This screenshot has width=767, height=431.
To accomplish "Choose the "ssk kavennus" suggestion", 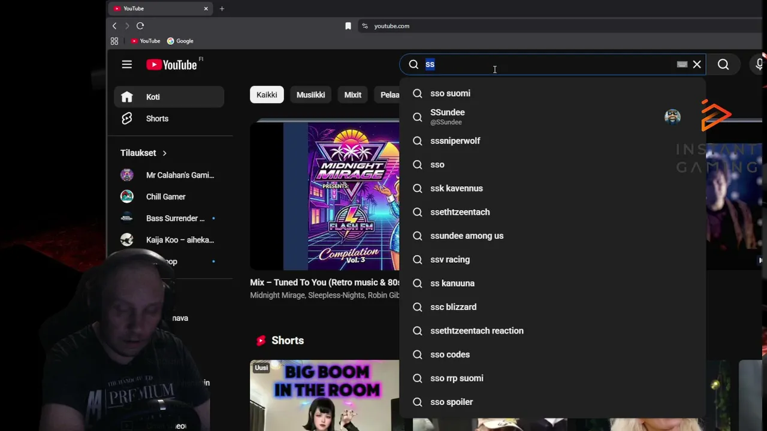I will pyautogui.click(x=552, y=188).
